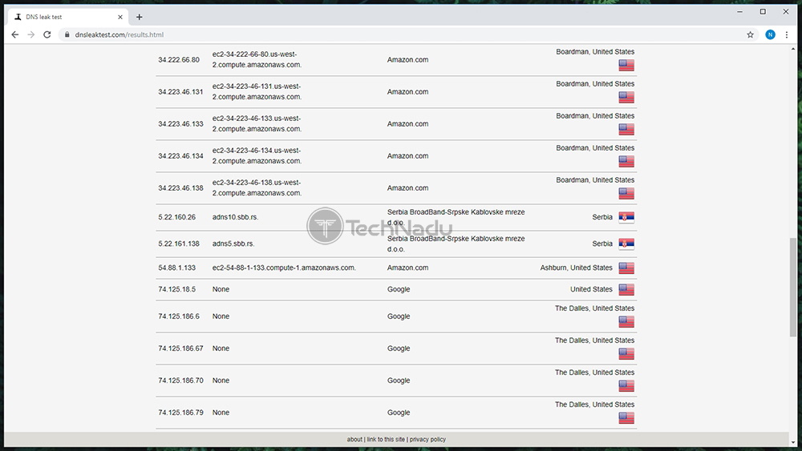Select IP address 34.223.46.131

[x=180, y=92]
